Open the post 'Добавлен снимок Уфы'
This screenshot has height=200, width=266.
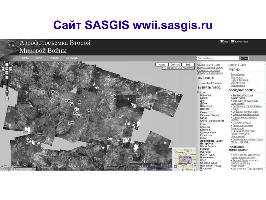[x=245, y=111]
